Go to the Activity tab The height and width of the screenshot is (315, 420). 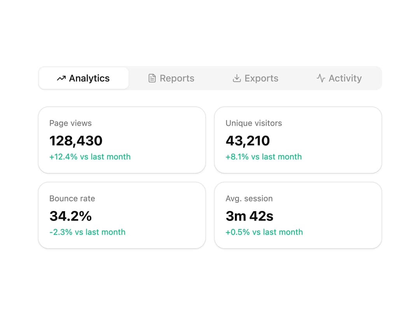339,78
